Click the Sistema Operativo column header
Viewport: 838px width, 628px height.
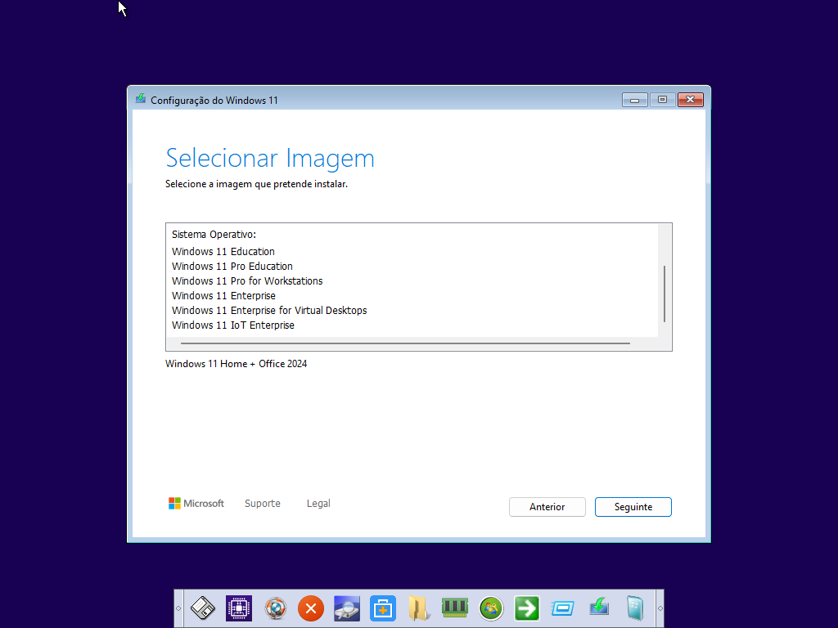tap(214, 235)
